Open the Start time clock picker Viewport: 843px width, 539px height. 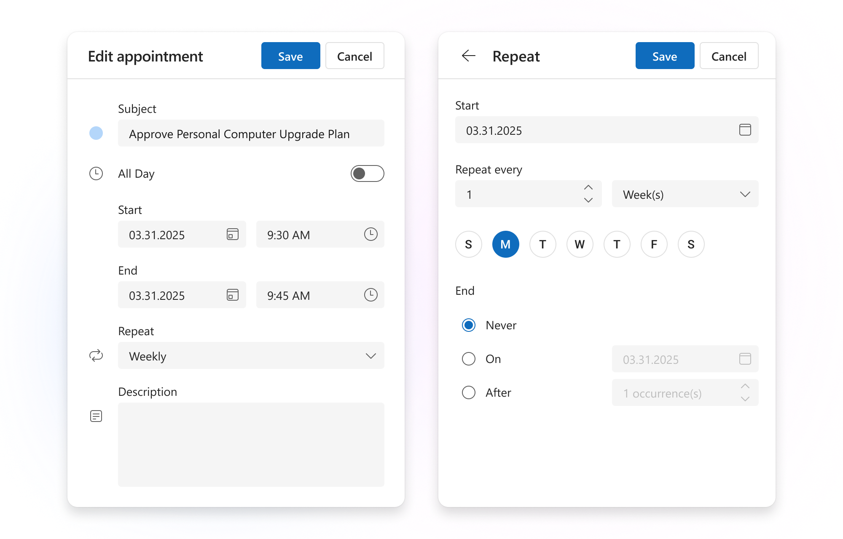point(370,235)
